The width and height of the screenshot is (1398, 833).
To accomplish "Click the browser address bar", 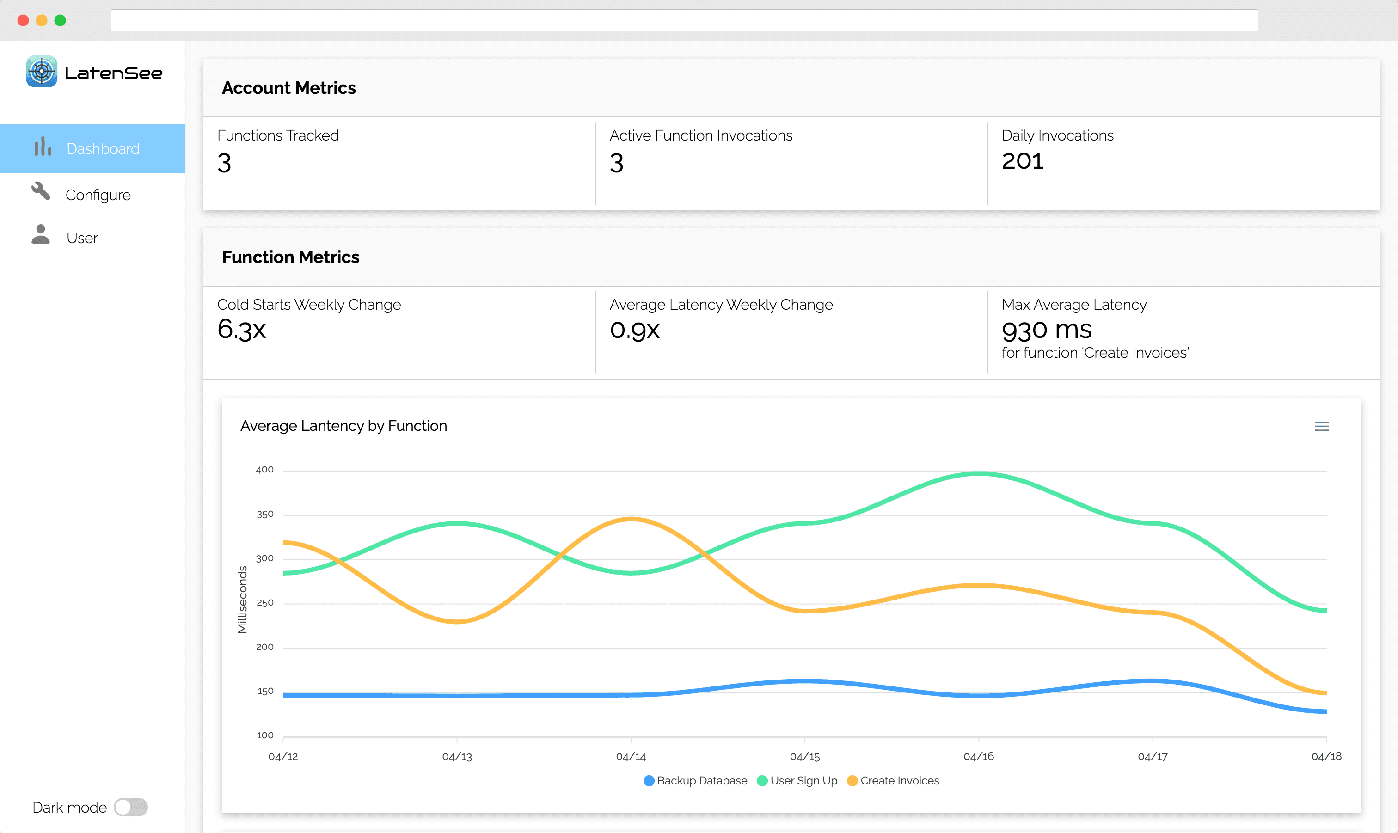I will [x=684, y=21].
